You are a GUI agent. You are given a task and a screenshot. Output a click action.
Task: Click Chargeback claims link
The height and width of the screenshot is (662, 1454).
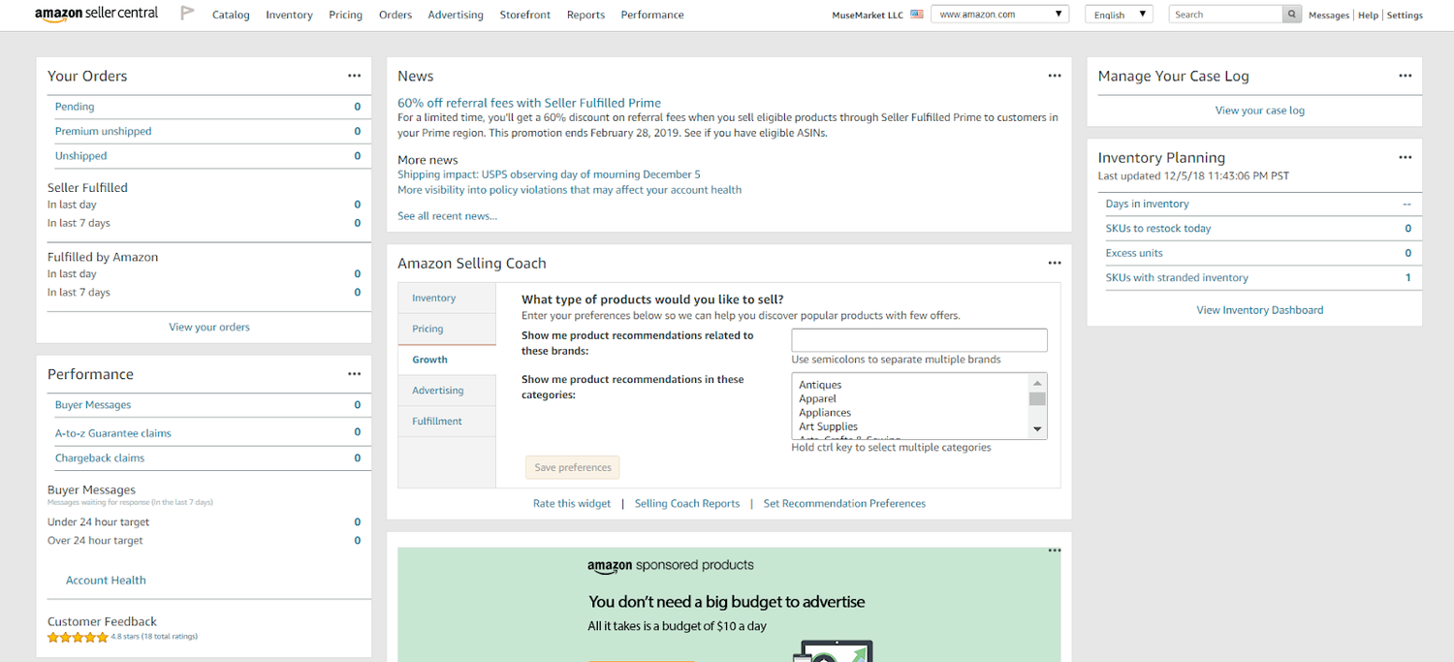coord(100,457)
